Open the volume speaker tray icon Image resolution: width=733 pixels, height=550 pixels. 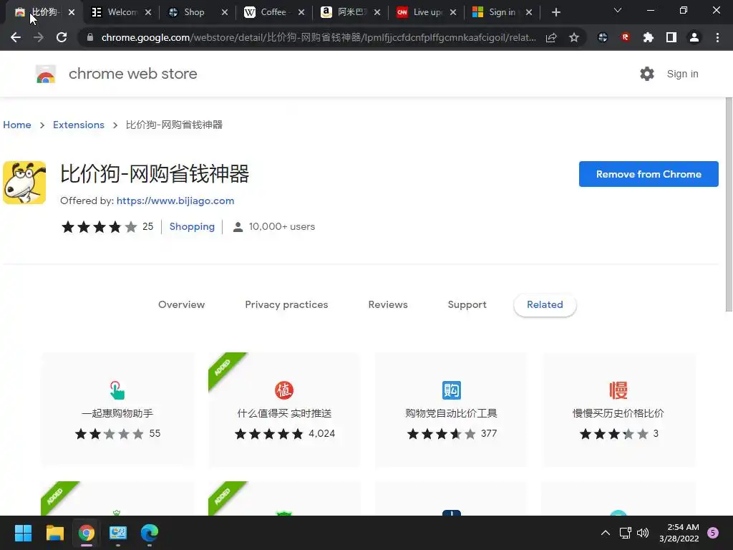644,533
